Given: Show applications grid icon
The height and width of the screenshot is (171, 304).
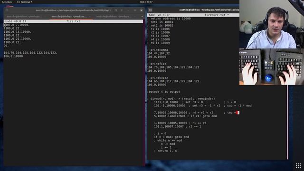Looking at the screenshot, I should [x=298, y=166].
